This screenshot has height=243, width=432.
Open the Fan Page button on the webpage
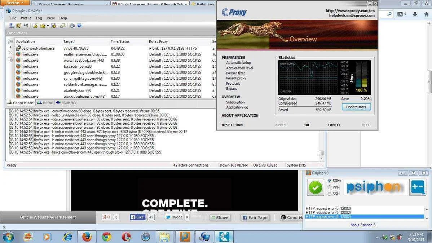click(x=255, y=217)
